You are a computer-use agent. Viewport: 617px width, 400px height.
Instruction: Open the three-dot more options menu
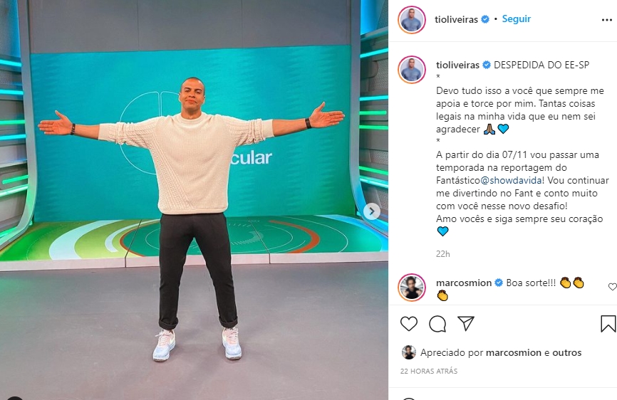[x=607, y=20]
